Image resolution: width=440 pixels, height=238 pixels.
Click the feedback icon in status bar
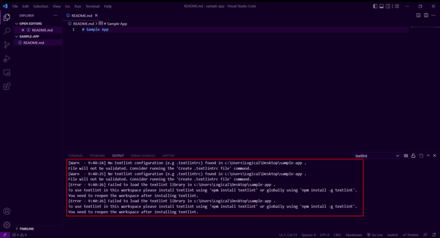(425, 235)
